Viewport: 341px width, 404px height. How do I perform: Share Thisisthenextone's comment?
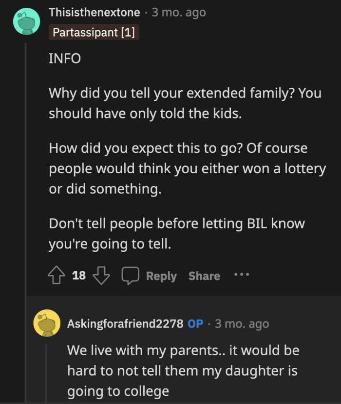point(204,276)
